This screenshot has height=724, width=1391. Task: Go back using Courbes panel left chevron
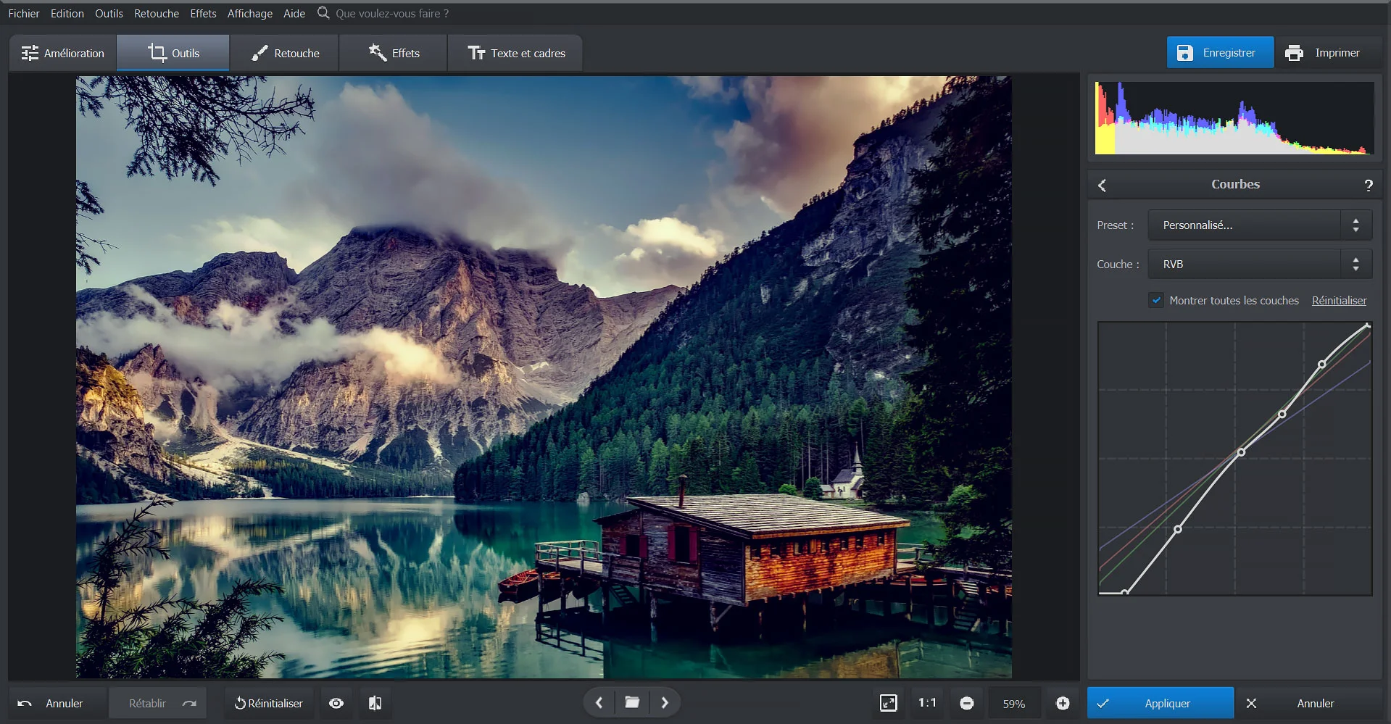(1102, 185)
